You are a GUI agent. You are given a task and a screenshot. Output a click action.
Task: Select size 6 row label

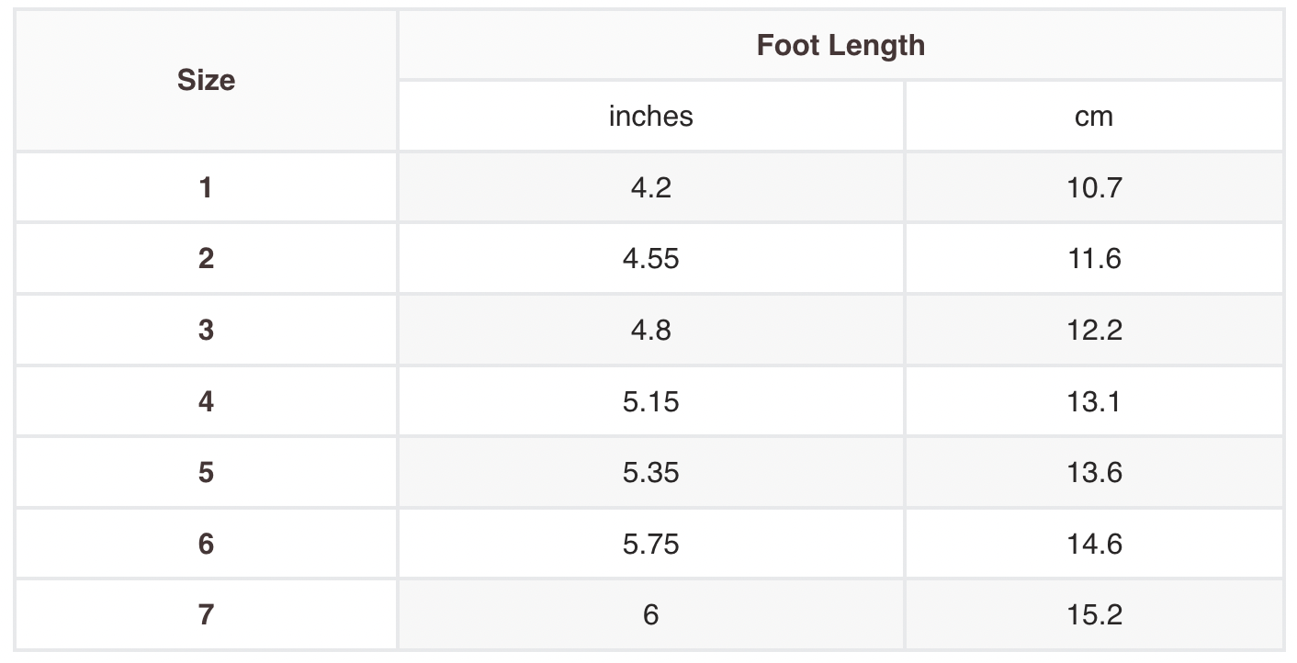206,544
